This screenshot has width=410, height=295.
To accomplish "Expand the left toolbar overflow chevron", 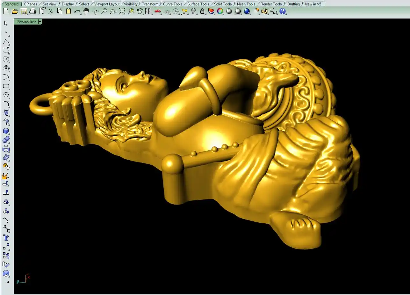I will [x=8, y=282].
